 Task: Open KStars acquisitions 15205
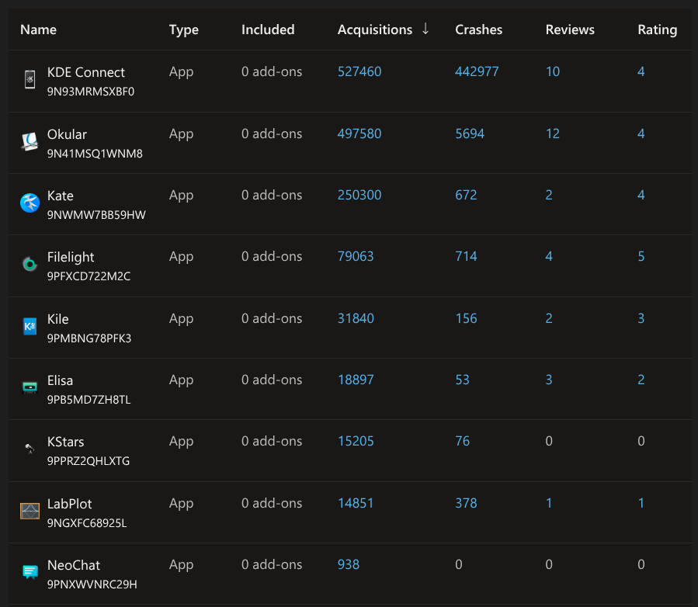coord(356,442)
